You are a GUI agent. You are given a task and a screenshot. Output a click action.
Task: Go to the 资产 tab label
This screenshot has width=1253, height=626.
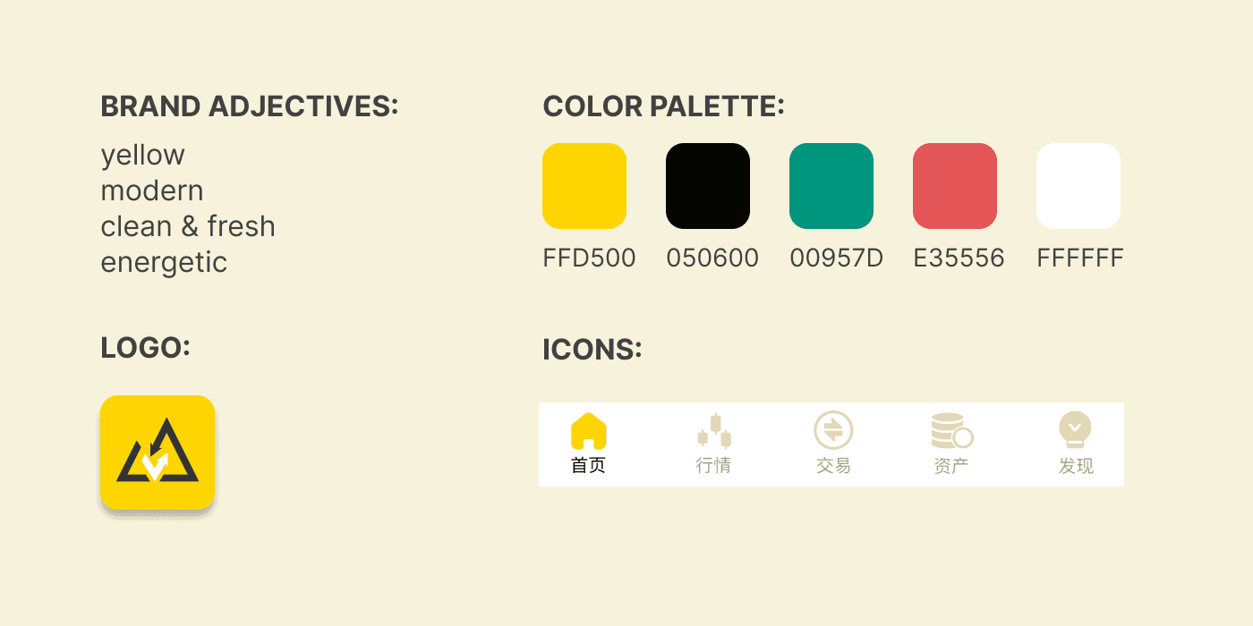click(x=951, y=466)
